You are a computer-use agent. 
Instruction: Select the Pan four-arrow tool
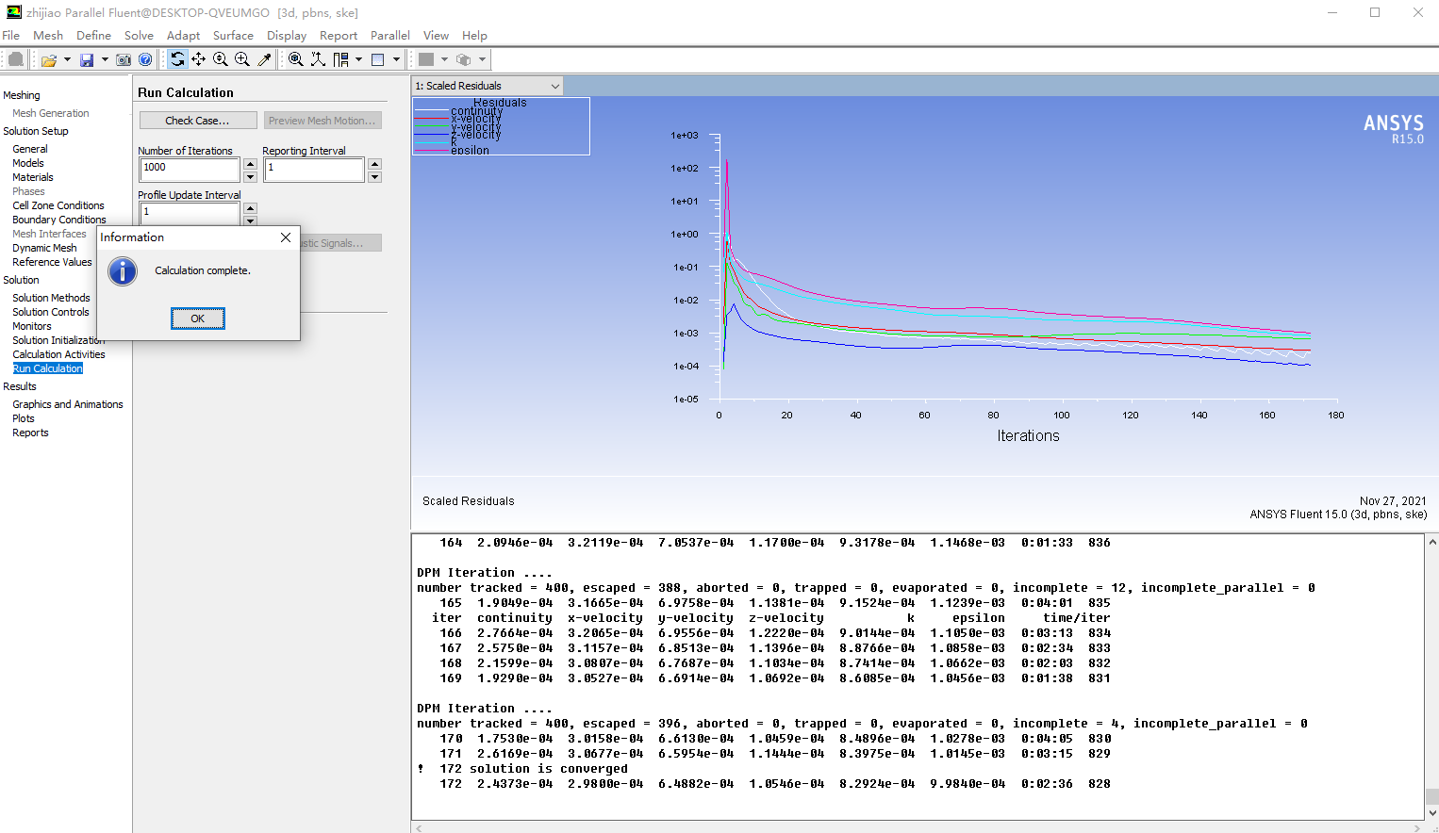tap(199, 59)
